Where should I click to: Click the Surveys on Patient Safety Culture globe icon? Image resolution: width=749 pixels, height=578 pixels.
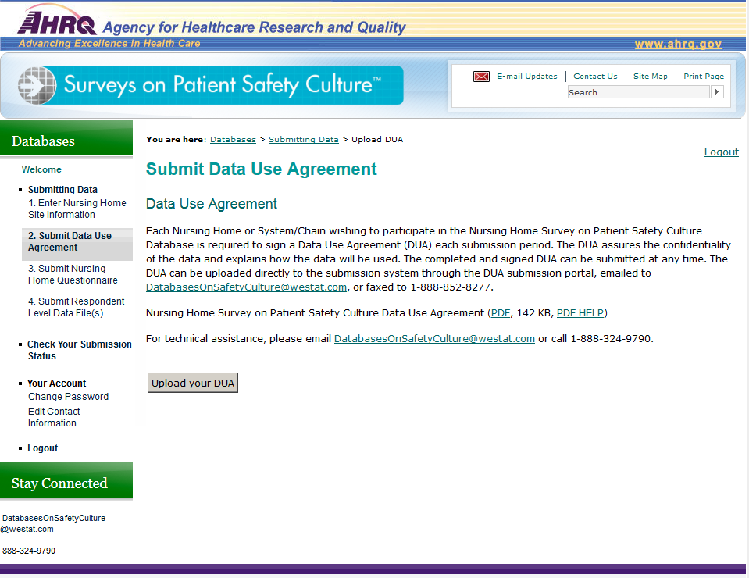(x=37, y=85)
